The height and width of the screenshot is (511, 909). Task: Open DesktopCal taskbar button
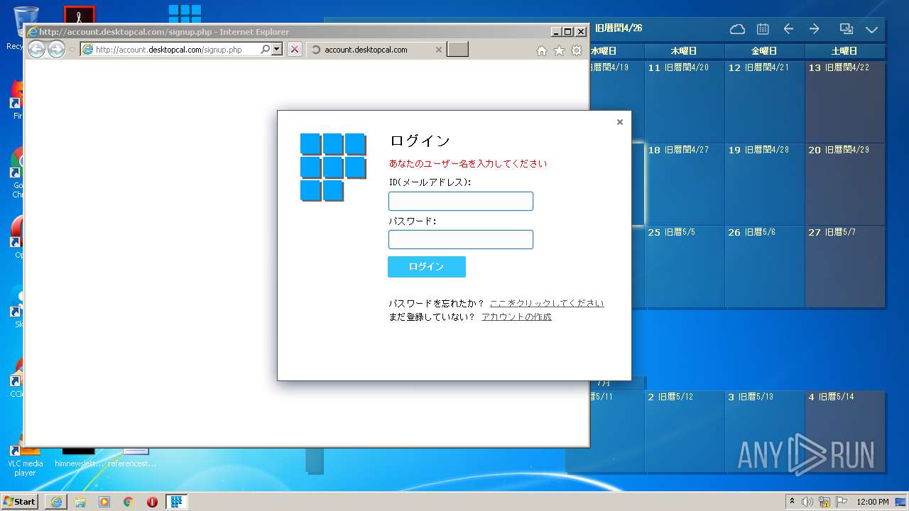[x=176, y=502]
